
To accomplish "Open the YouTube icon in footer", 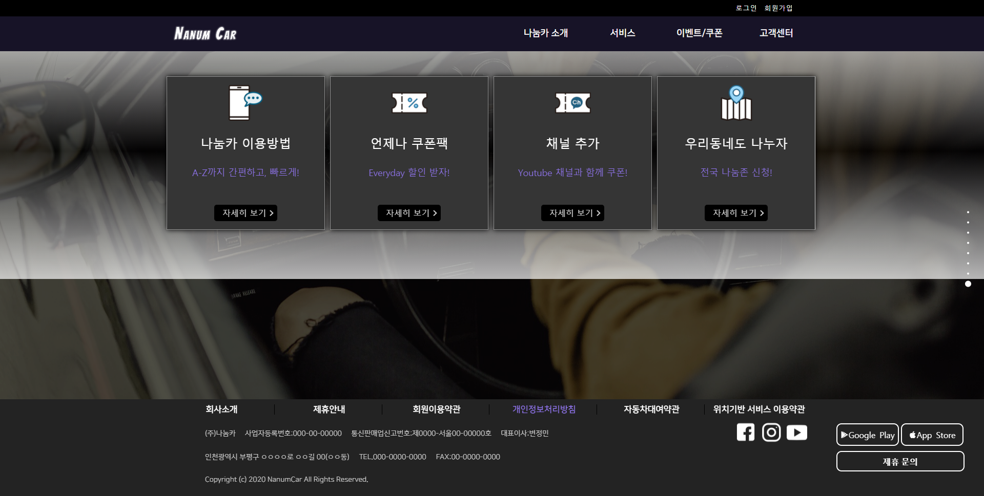I will pos(796,433).
